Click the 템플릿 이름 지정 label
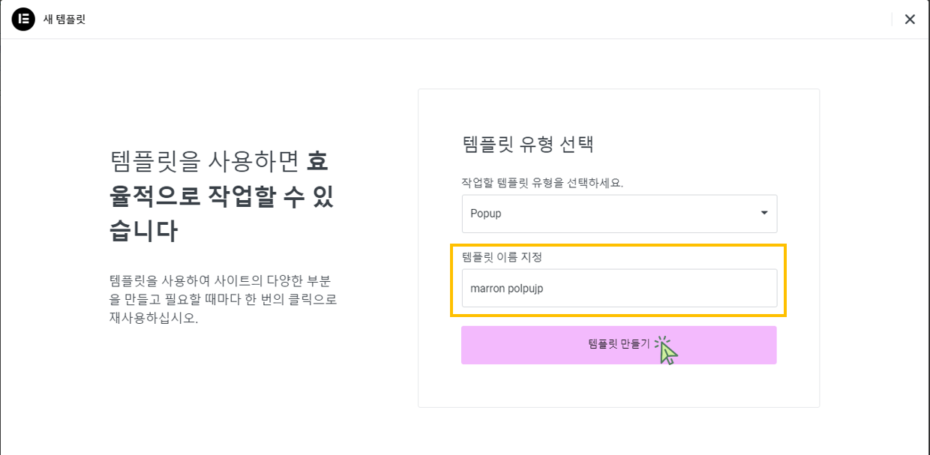Image resolution: width=930 pixels, height=455 pixels. pyautogui.click(x=502, y=257)
